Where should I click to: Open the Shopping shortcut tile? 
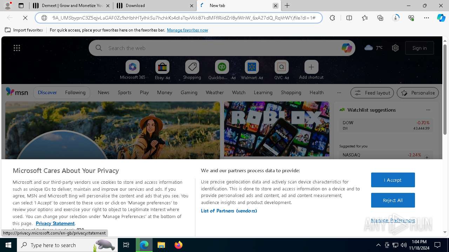[x=192, y=70]
